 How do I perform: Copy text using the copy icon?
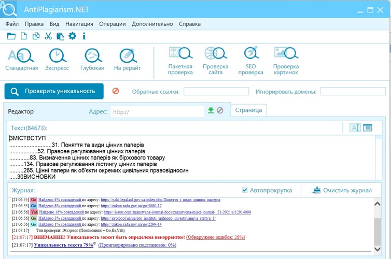tap(36, 36)
